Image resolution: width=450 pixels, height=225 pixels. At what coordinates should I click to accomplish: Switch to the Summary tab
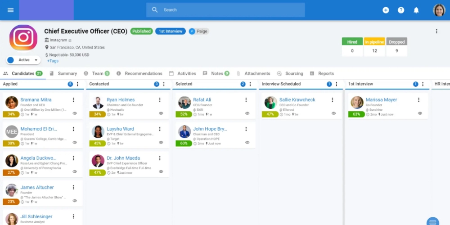63,73
